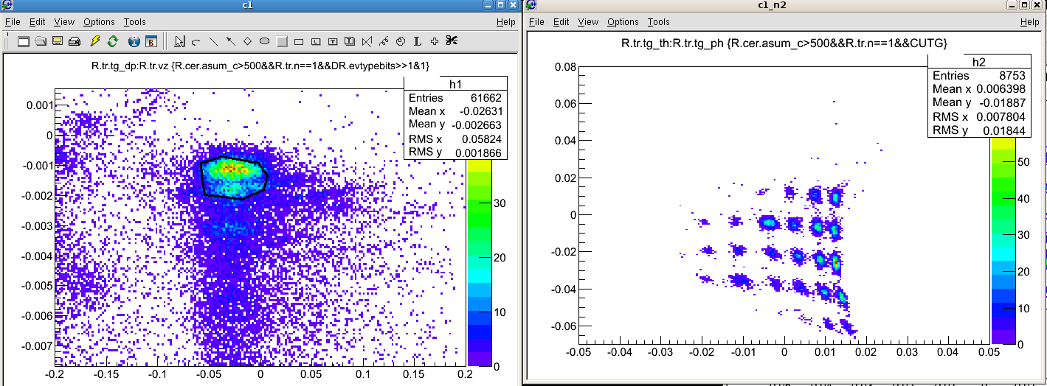
Task: Open the View menu in c1 window
Action: pos(65,22)
